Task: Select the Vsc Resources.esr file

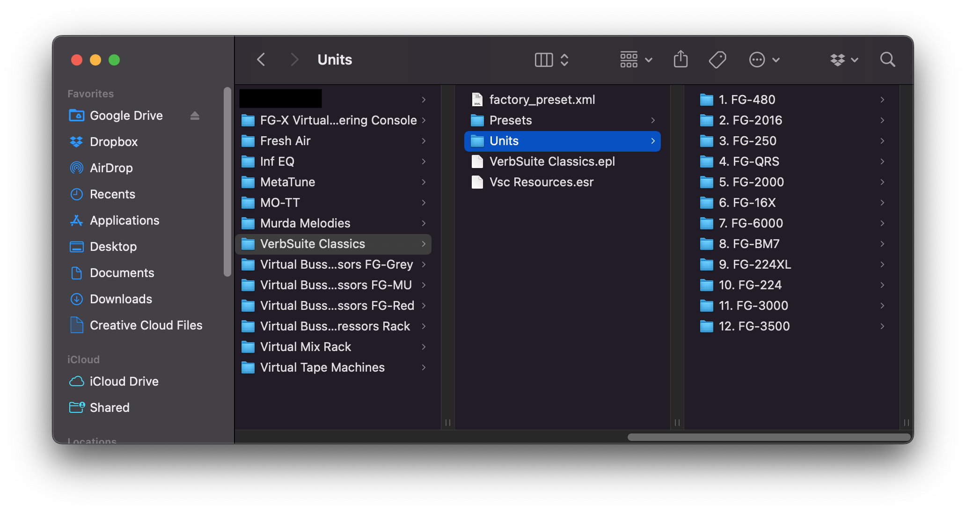Action: pyautogui.click(x=563, y=182)
